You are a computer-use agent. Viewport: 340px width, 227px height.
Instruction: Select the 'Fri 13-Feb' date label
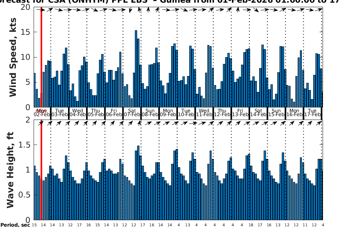[x=240, y=113]
